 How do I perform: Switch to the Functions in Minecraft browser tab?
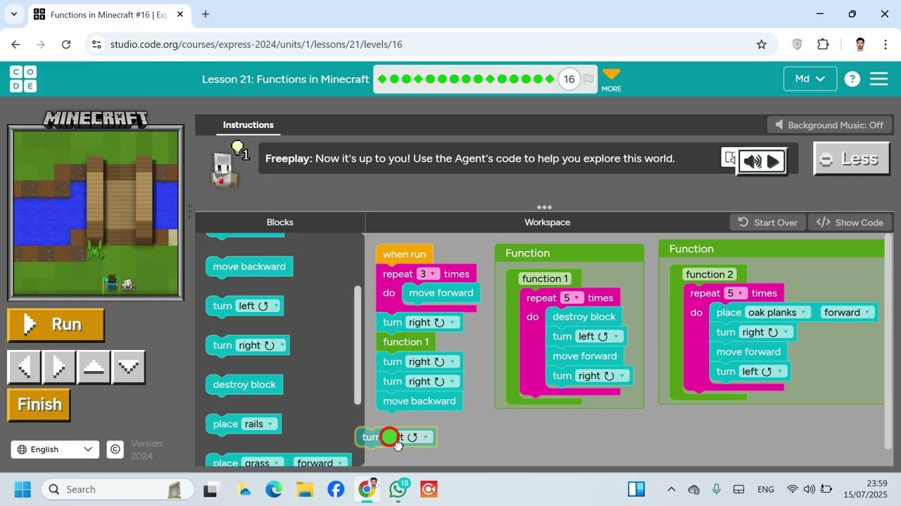[x=108, y=14]
